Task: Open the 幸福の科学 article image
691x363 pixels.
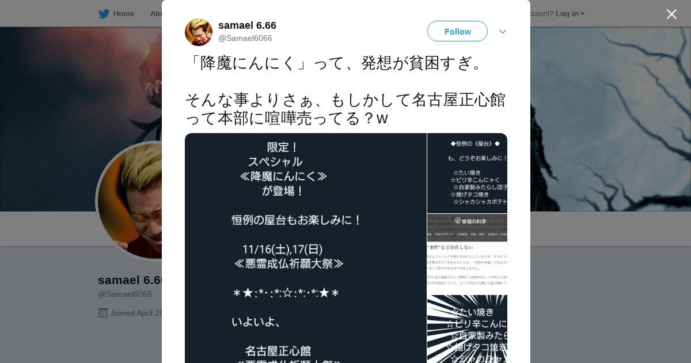Action: 468,254
